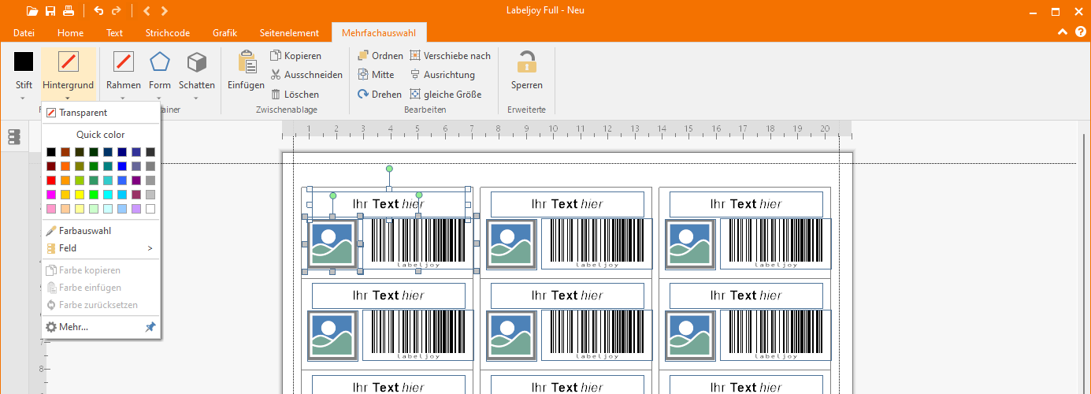Click the Form pentagon shape icon
This screenshot has height=394, width=1091.
[x=160, y=61]
